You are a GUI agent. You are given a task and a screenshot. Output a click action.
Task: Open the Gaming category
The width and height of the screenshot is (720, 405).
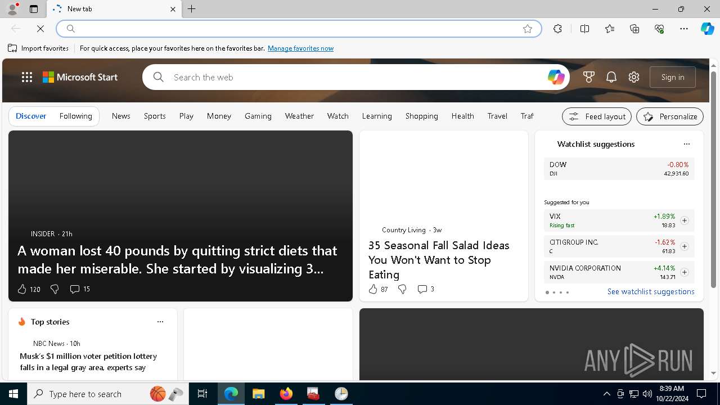click(258, 116)
